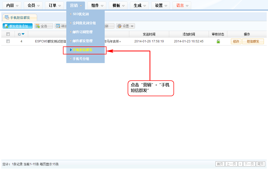Select SEO优化词 menu entry
The image size is (268, 169).
point(81,14)
